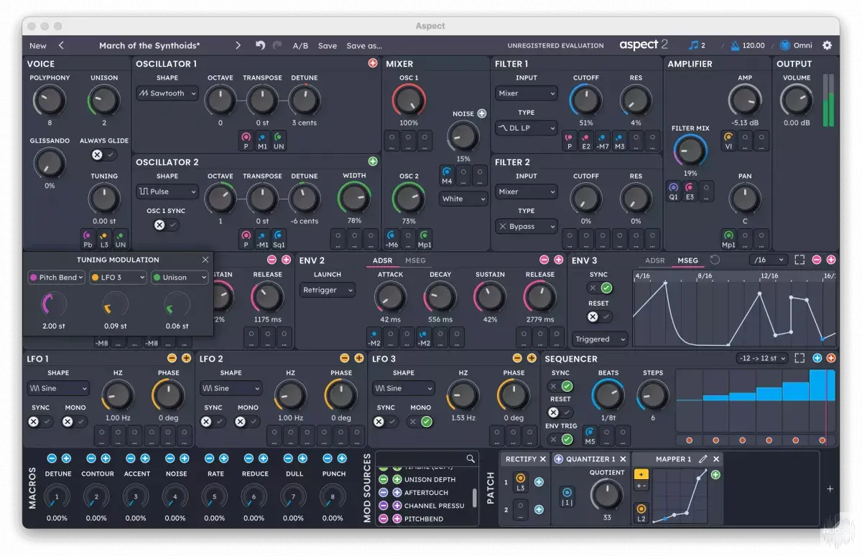Click the Quantizer Quotient knob

[x=606, y=495]
